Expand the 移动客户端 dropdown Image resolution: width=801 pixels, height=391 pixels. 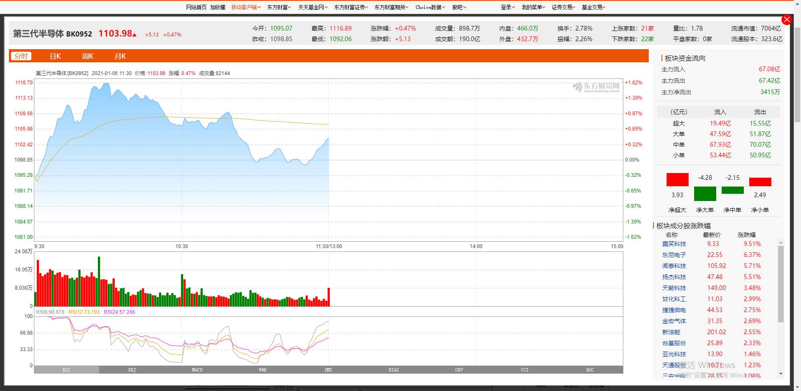(x=246, y=7)
